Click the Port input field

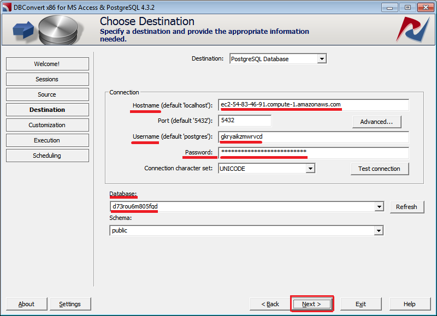(245, 121)
